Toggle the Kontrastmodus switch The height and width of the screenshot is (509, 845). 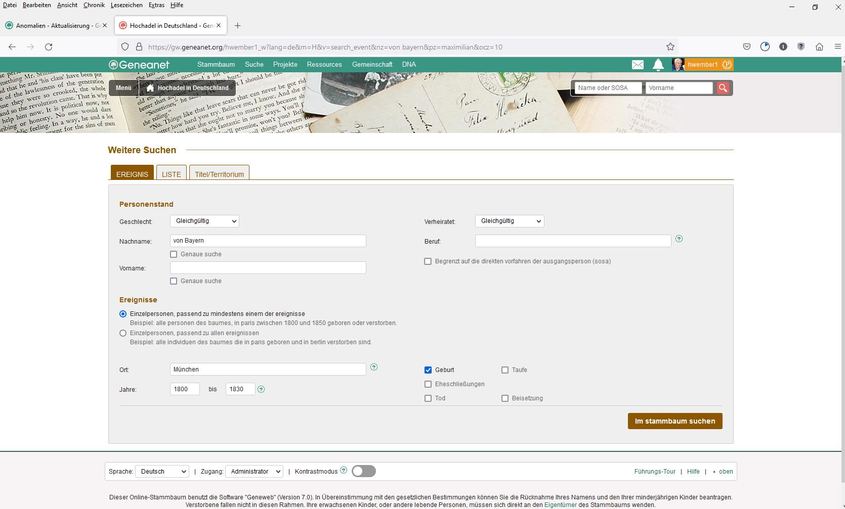(x=364, y=471)
